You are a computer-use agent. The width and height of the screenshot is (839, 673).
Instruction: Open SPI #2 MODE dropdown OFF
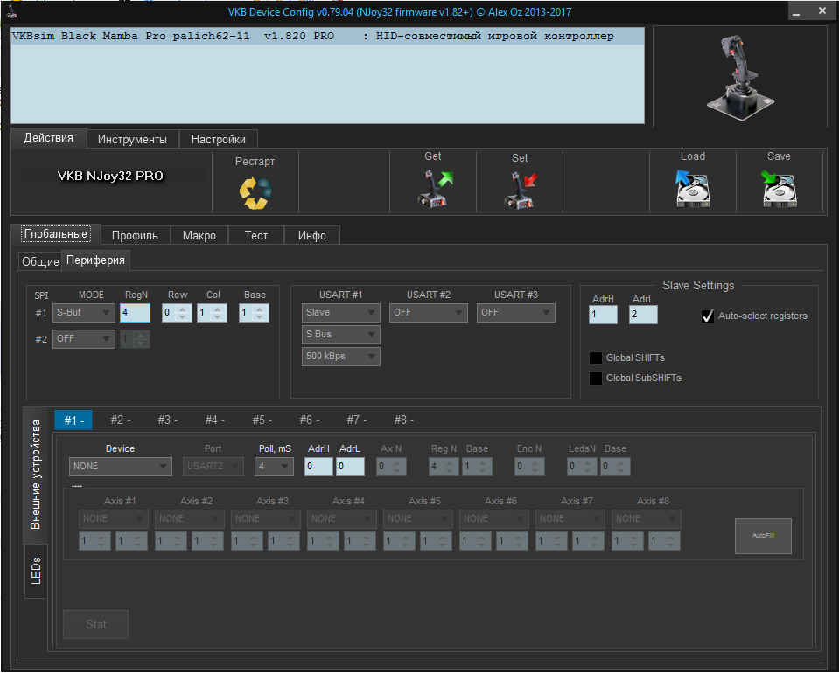83,339
